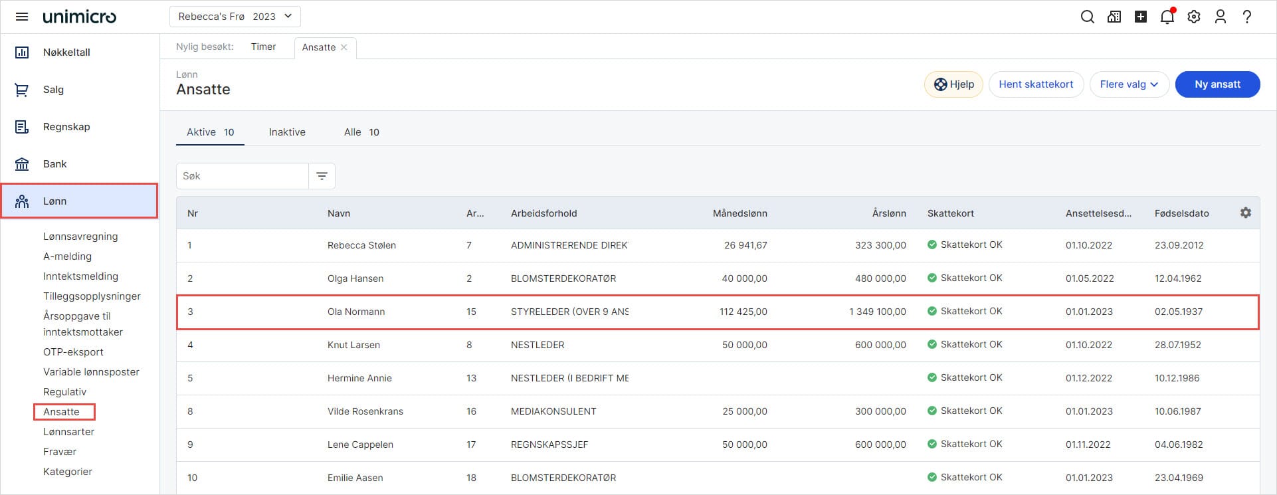Open the user profile icon

click(x=1220, y=17)
